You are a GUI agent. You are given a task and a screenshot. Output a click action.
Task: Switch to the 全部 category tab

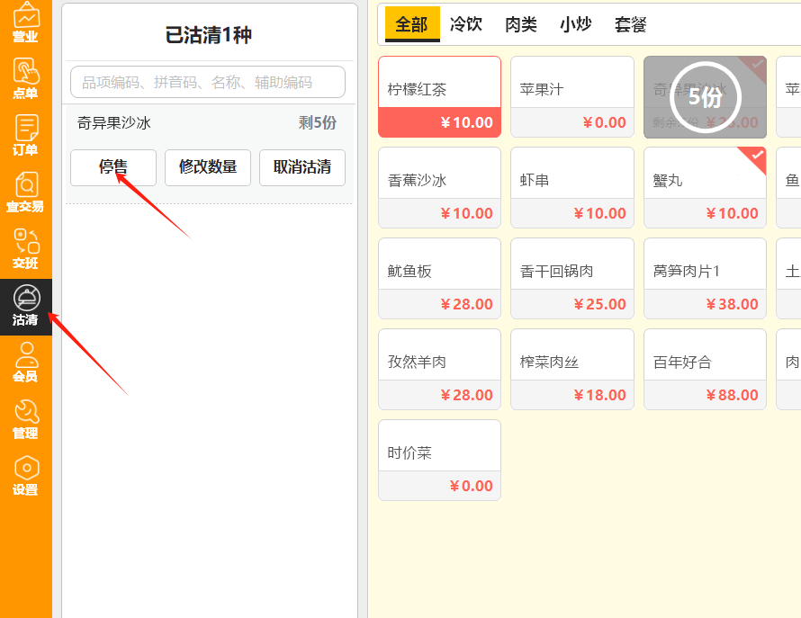pyautogui.click(x=411, y=24)
